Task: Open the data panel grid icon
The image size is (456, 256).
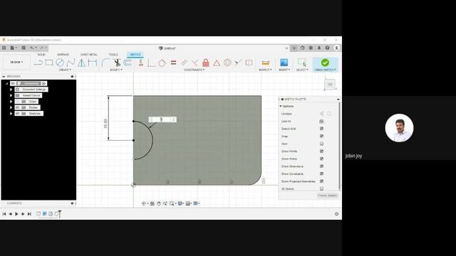Action: [4, 48]
